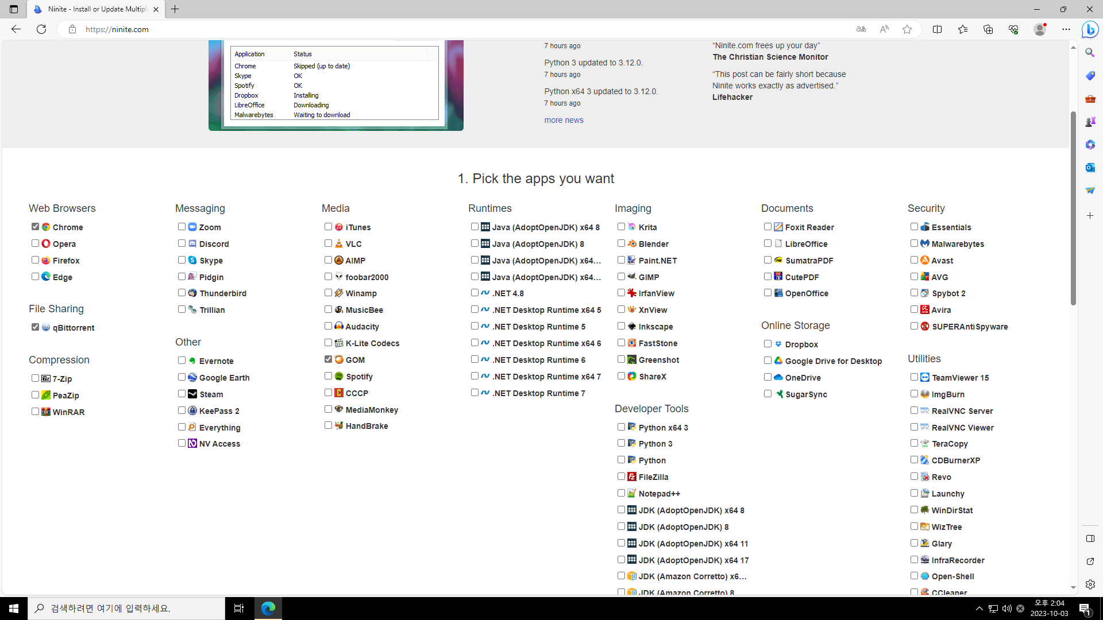The width and height of the screenshot is (1103, 620).
Task: Click the Spotify icon
Action: (x=339, y=377)
